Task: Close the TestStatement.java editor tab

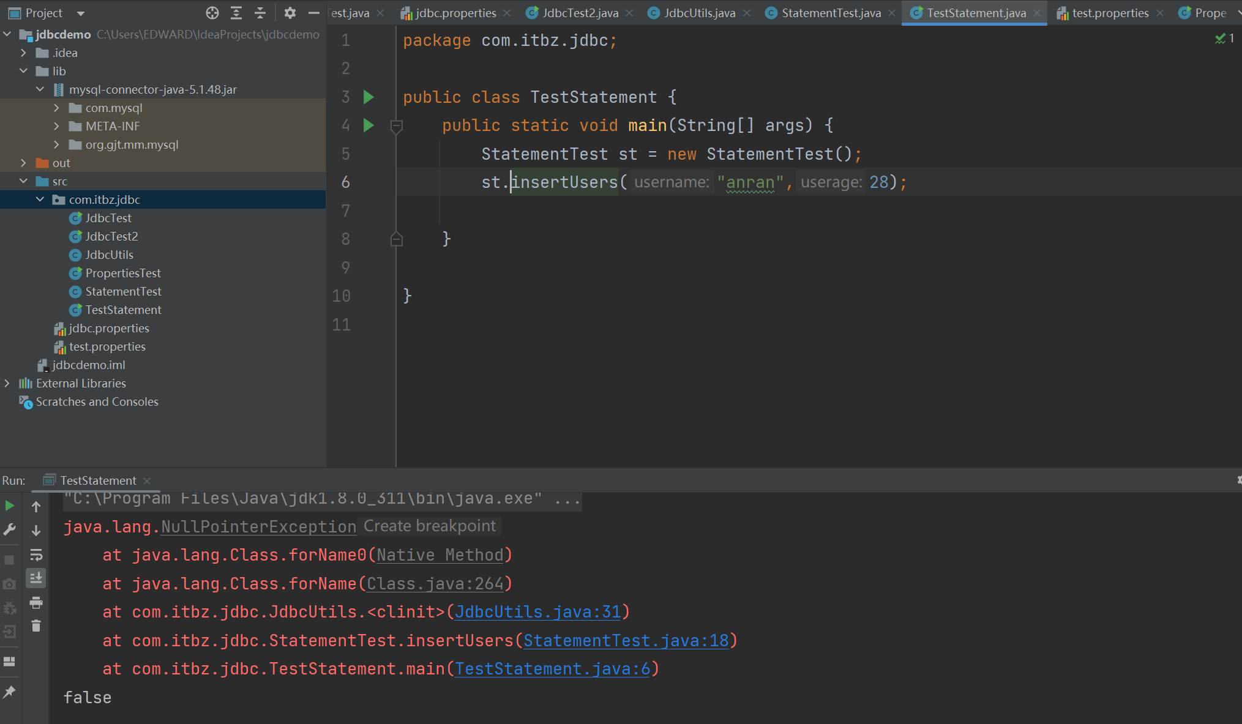Action: (1036, 13)
